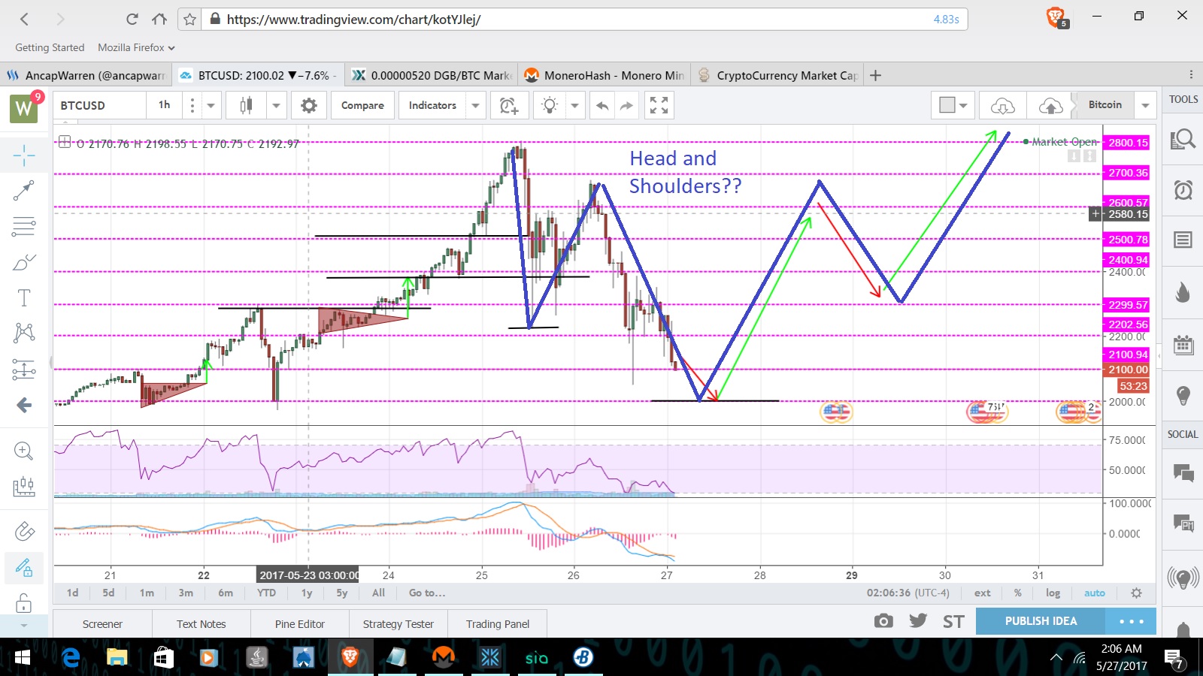Select the brush drawing tool

[x=24, y=262]
